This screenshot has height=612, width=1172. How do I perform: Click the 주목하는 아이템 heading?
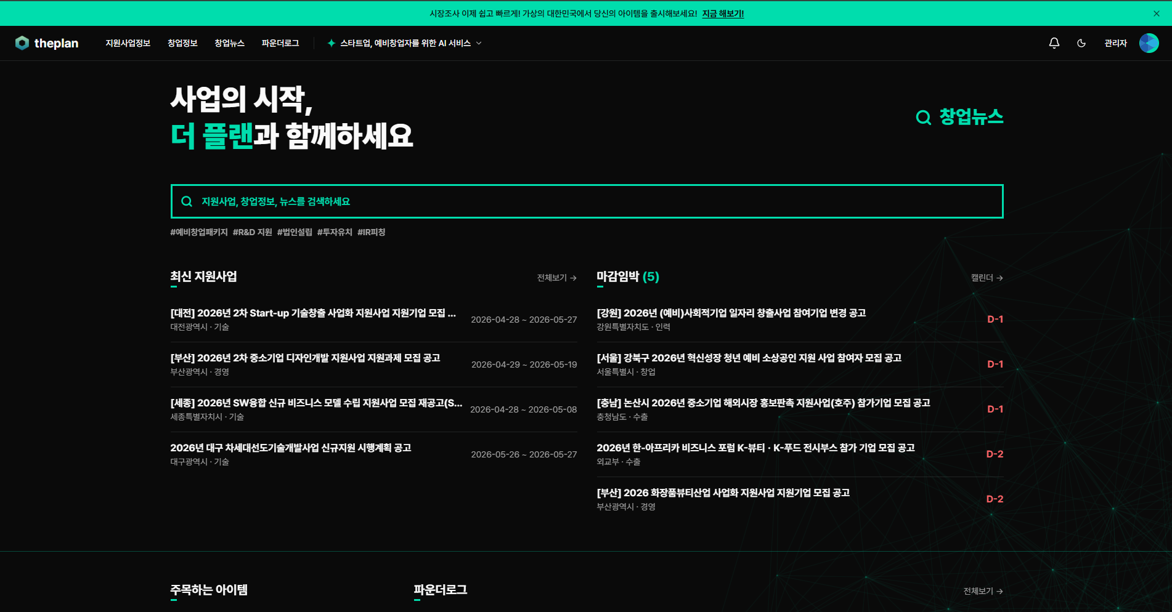(x=209, y=590)
